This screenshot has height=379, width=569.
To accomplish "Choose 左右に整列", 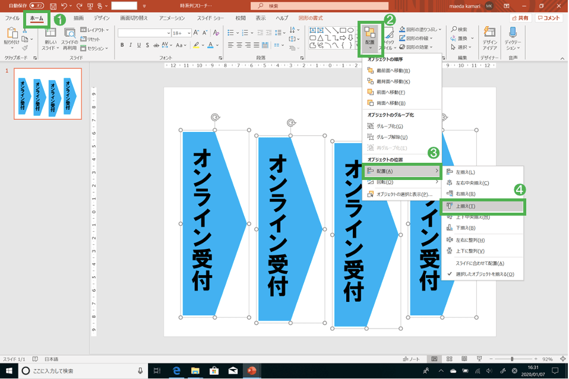I will tap(483, 241).
